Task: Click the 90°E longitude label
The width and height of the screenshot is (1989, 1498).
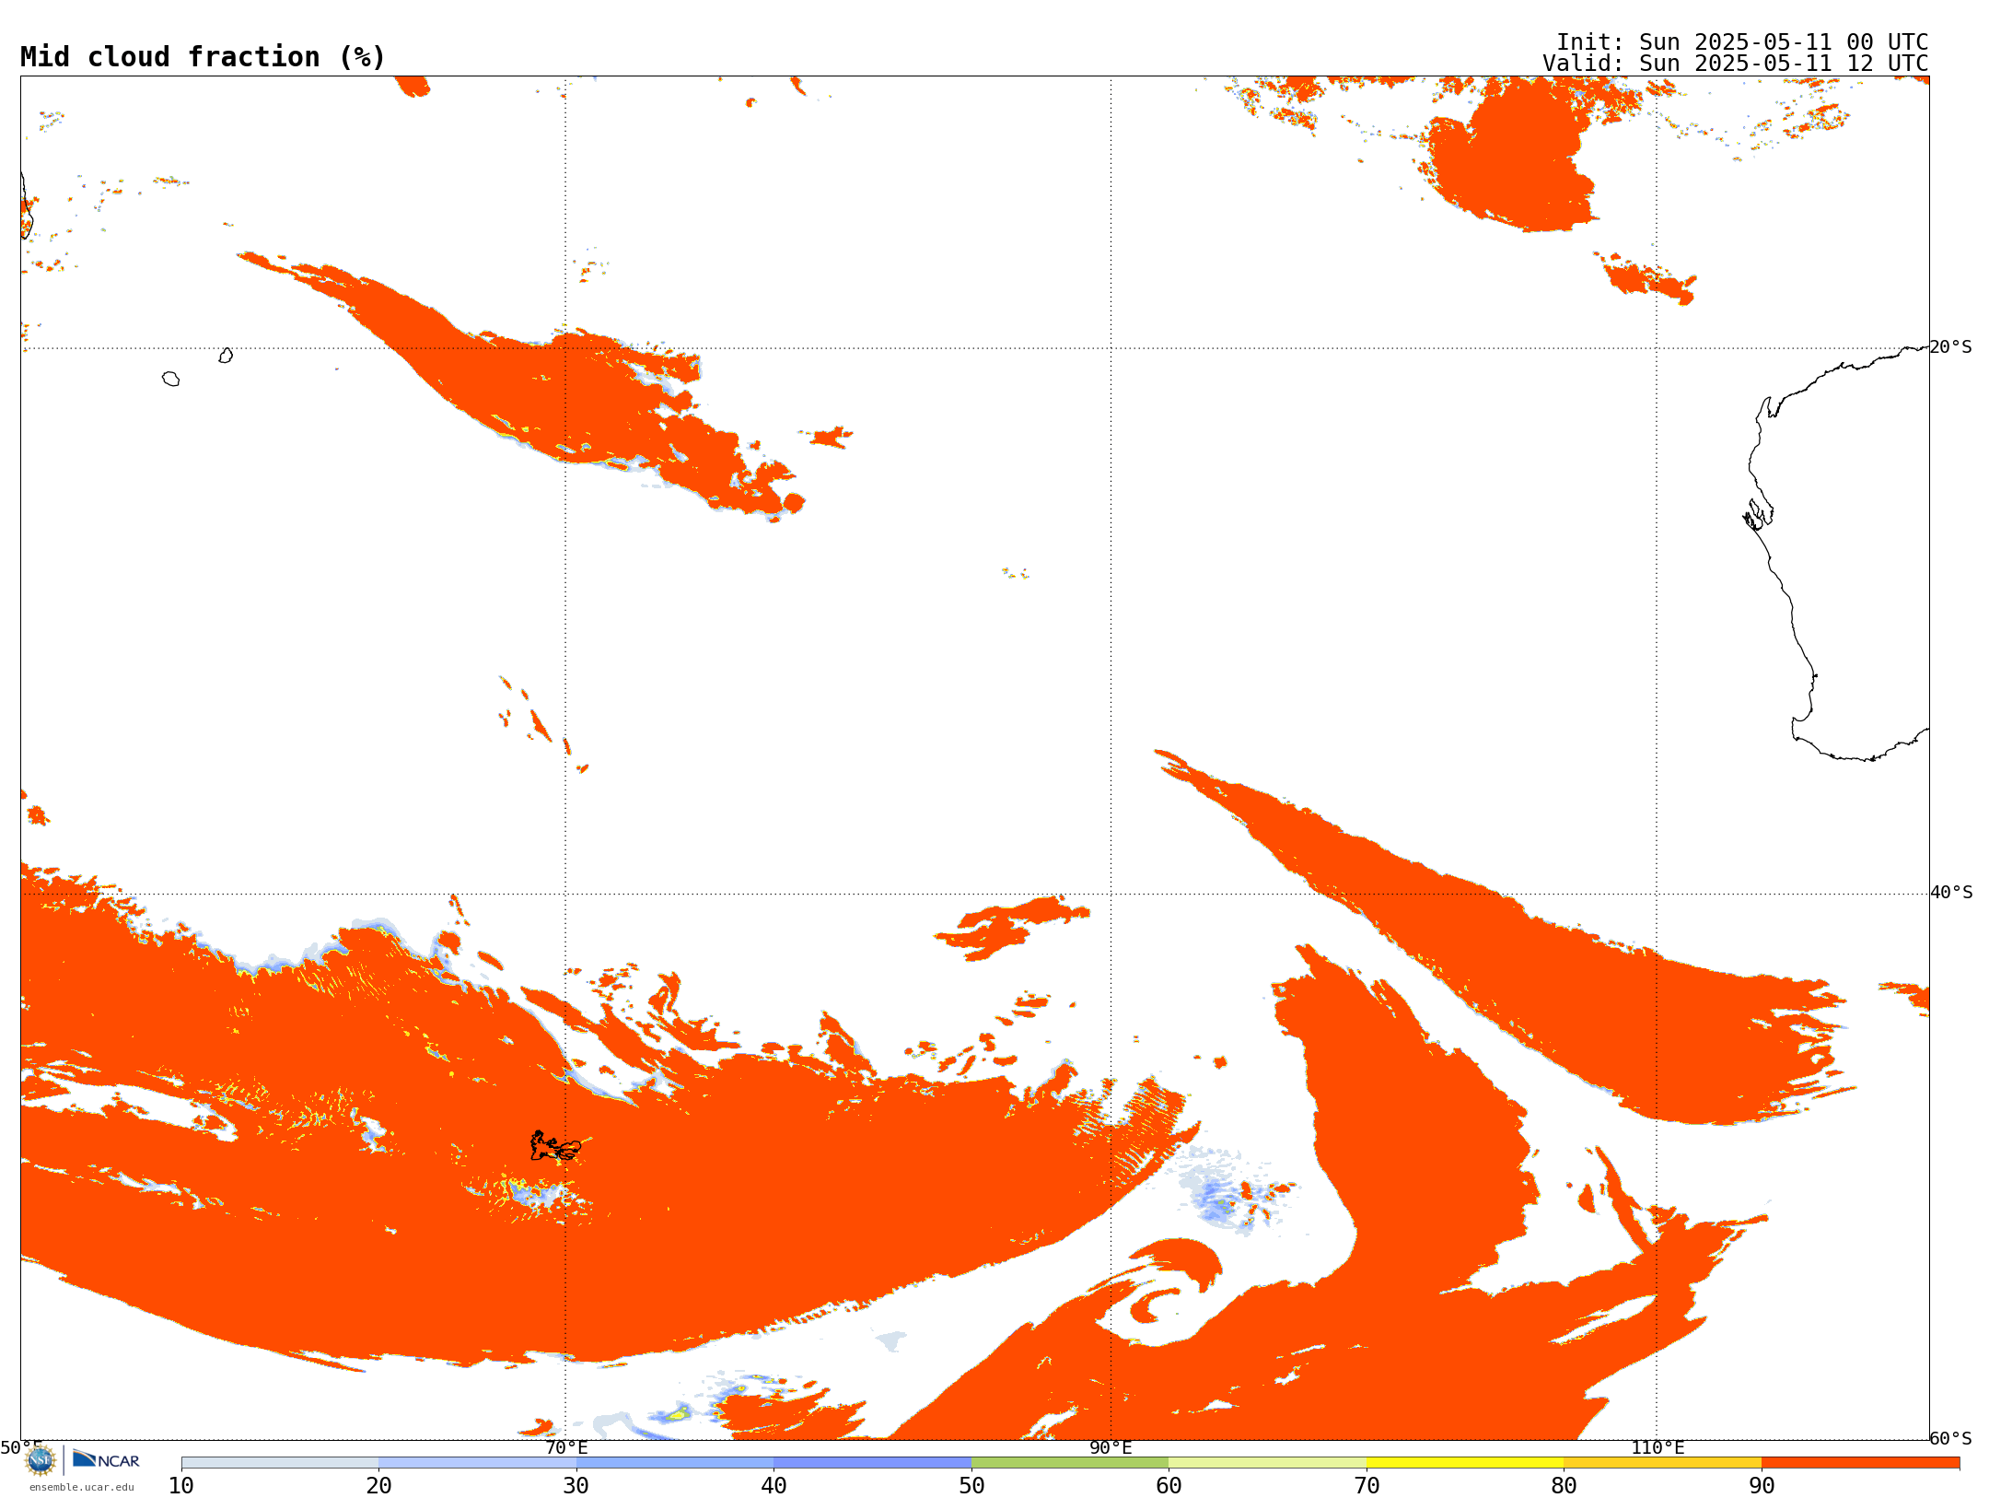Action: (x=1111, y=1447)
